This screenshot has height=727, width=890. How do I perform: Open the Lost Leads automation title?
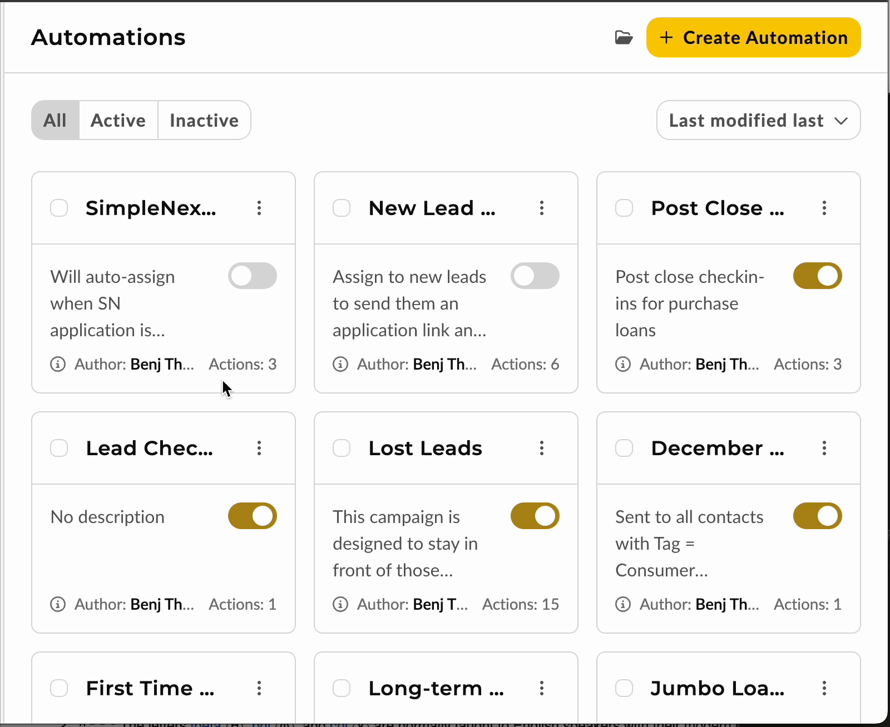coord(426,448)
